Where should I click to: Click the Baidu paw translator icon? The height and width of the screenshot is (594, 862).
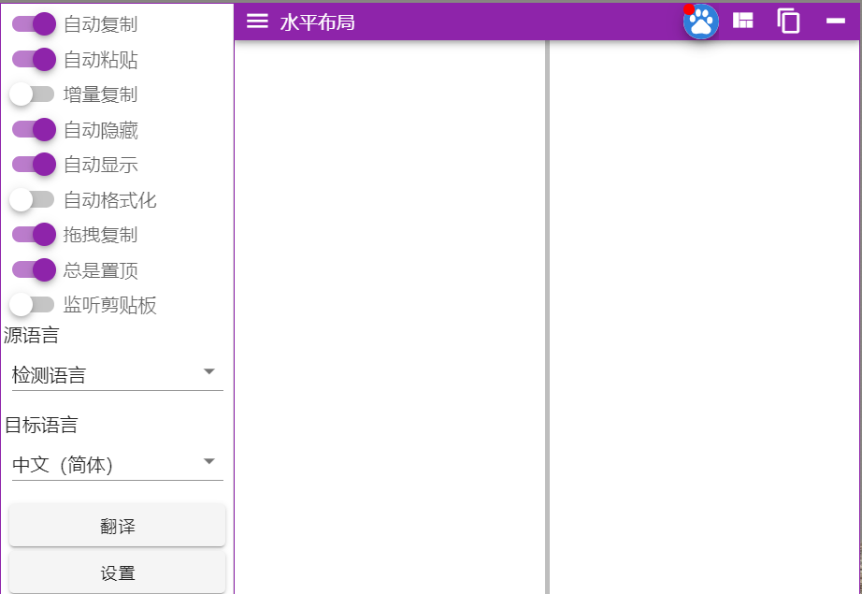(701, 22)
